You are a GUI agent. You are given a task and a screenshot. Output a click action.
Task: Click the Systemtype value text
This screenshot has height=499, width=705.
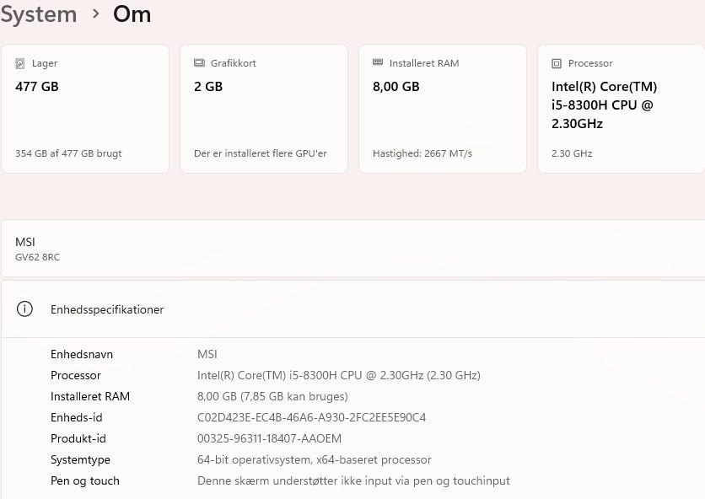[x=314, y=459]
